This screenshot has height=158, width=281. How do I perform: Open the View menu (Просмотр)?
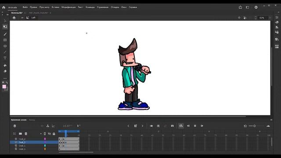tap(44, 7)
